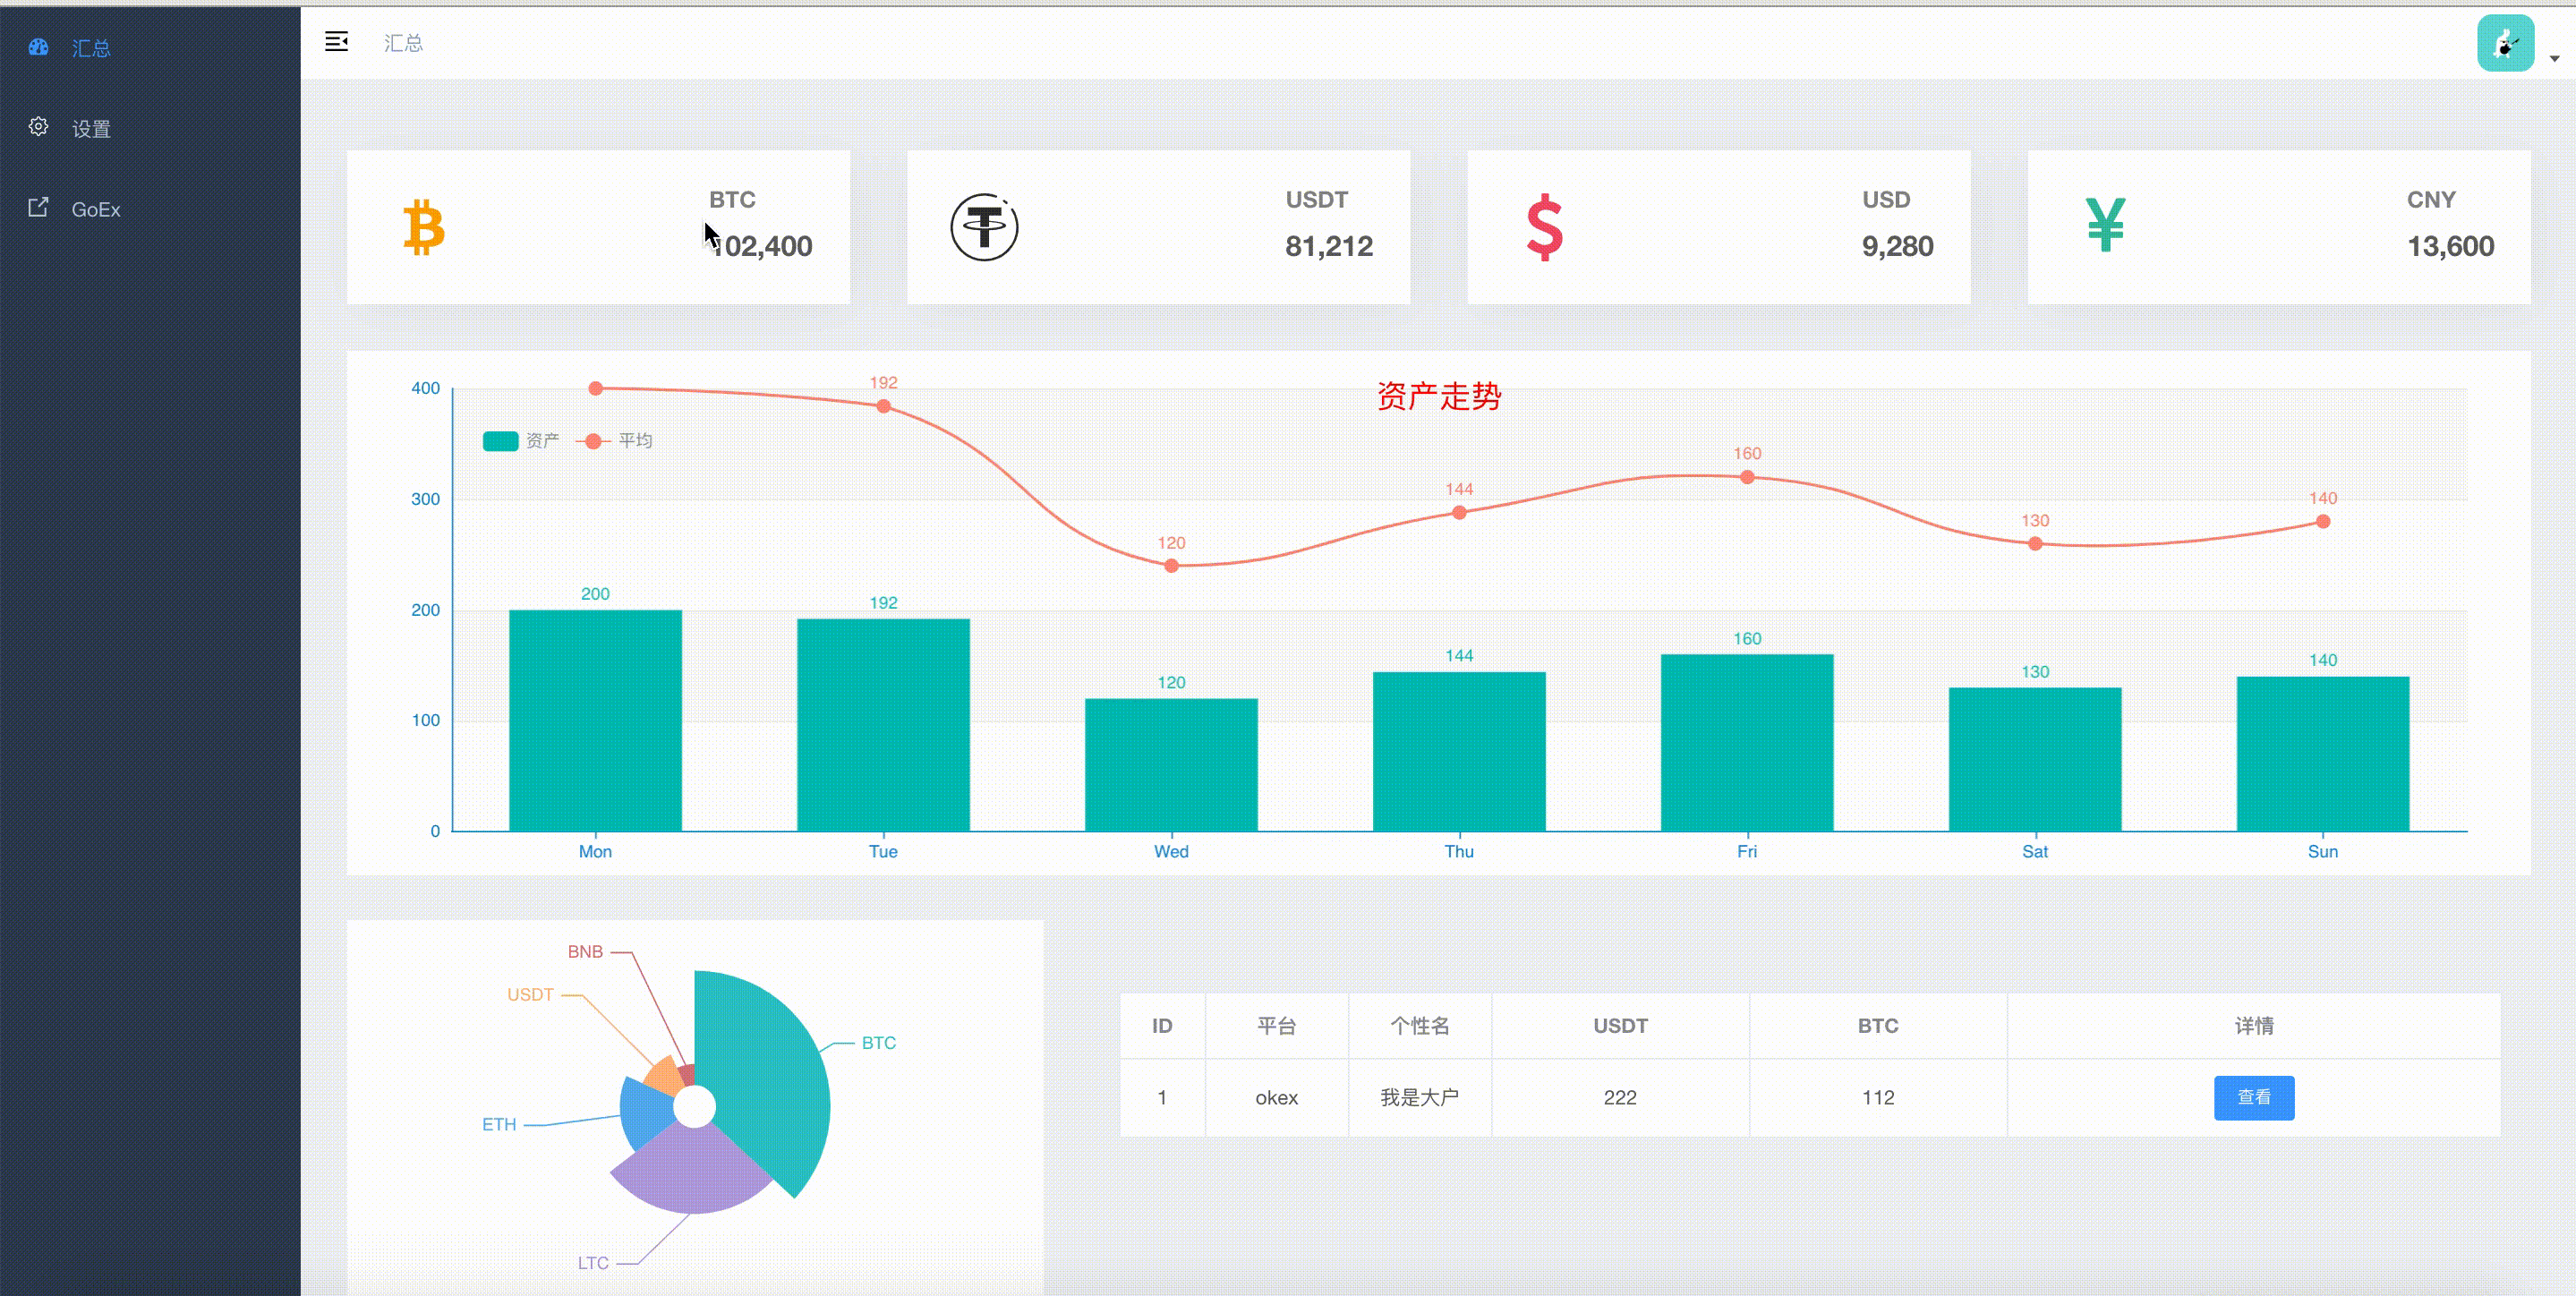Click the settings gear icon in sidebar
Viewport: 2576px width, 1296px height.
38,127
